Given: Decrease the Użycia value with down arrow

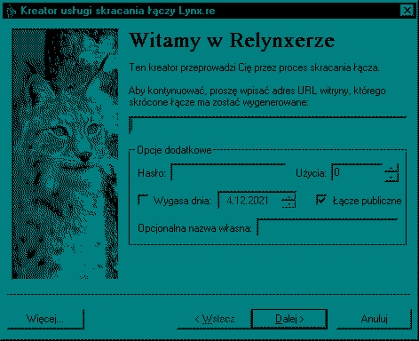Looking at the screenshot, I should point(391,178).
